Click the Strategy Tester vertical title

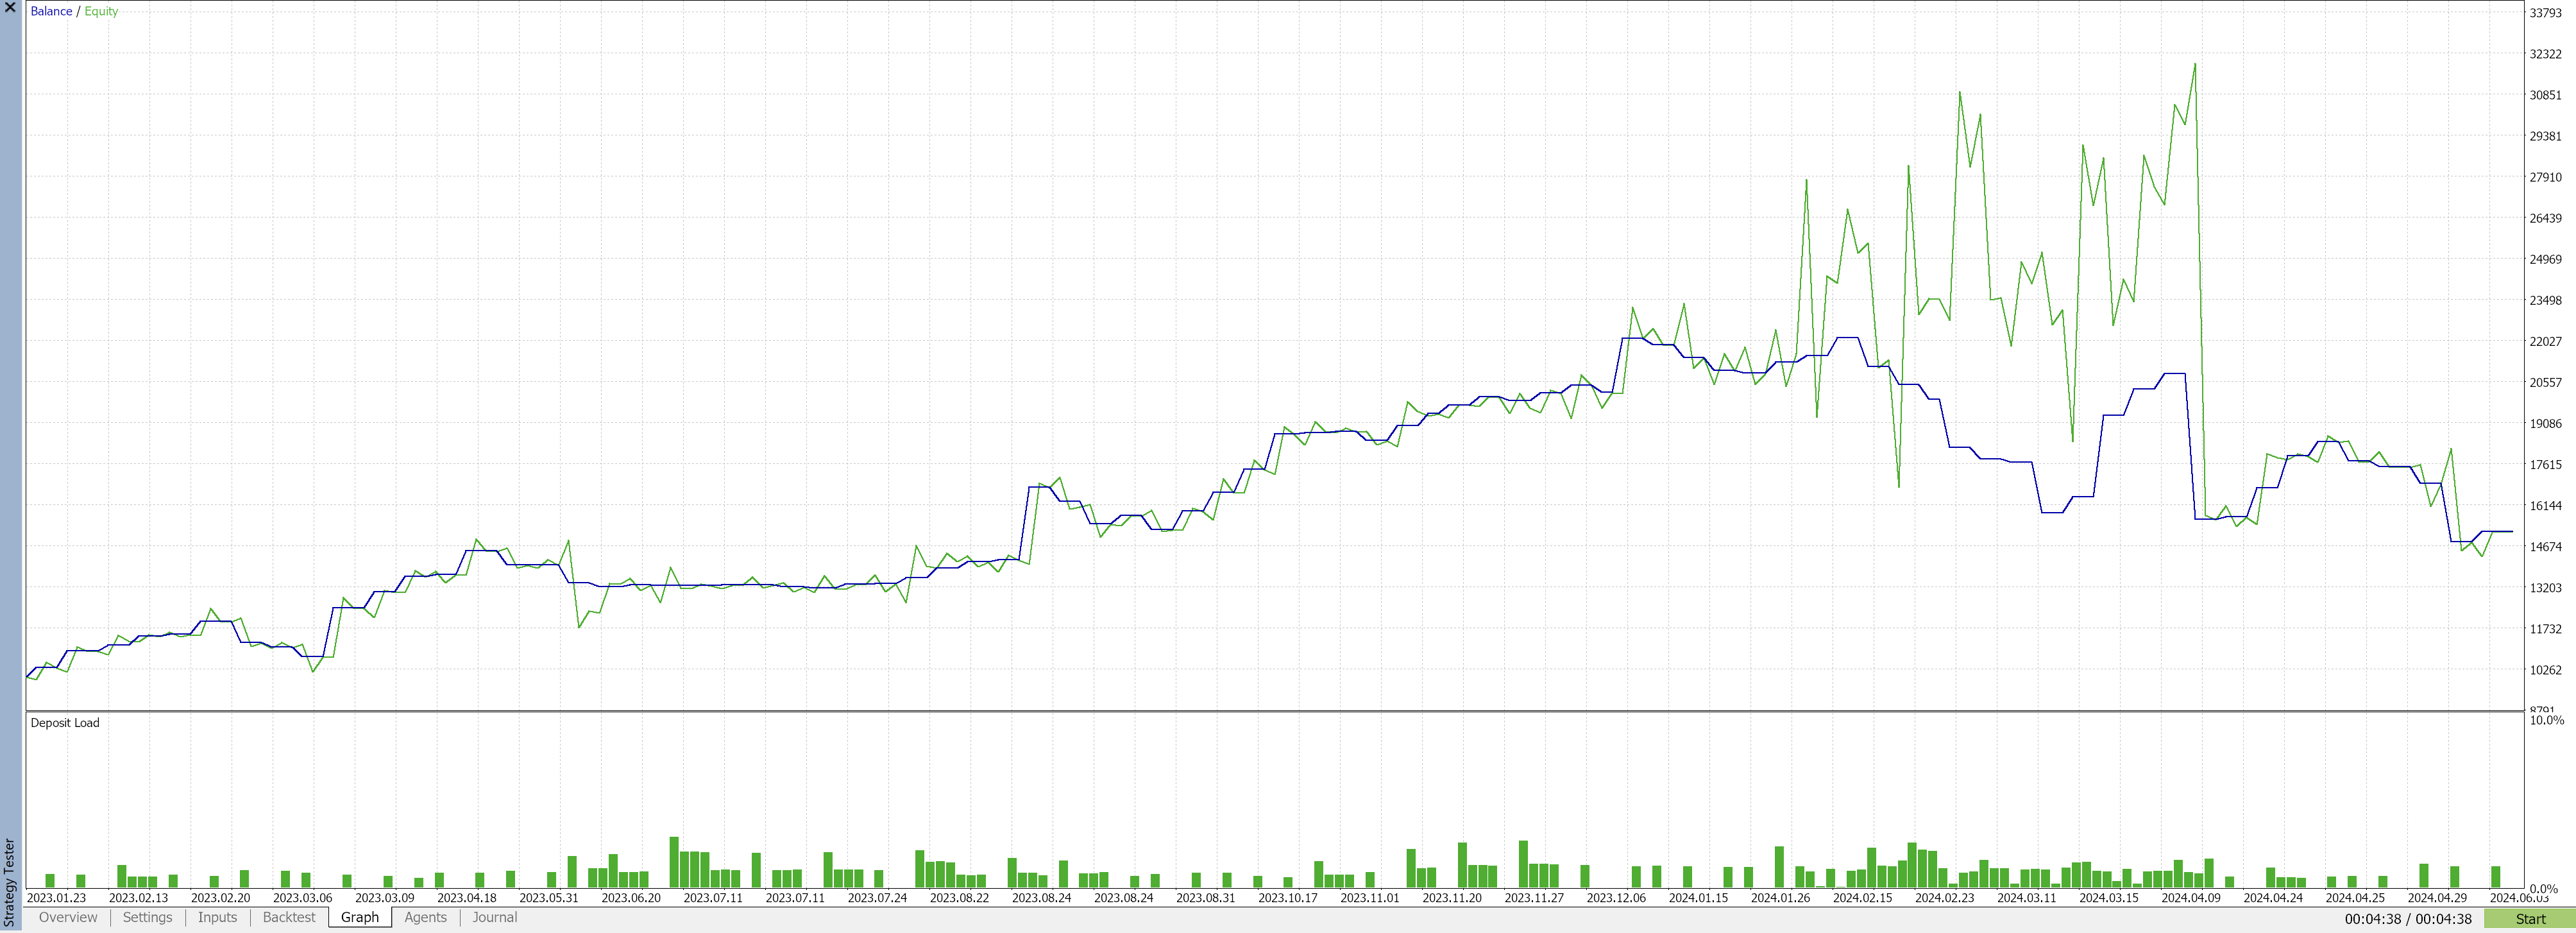tap(10, 882)
